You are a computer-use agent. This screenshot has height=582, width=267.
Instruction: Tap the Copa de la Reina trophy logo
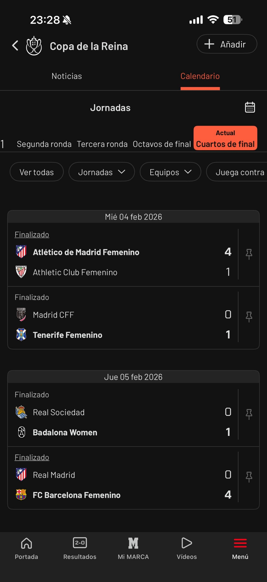(x=34, y=46)
